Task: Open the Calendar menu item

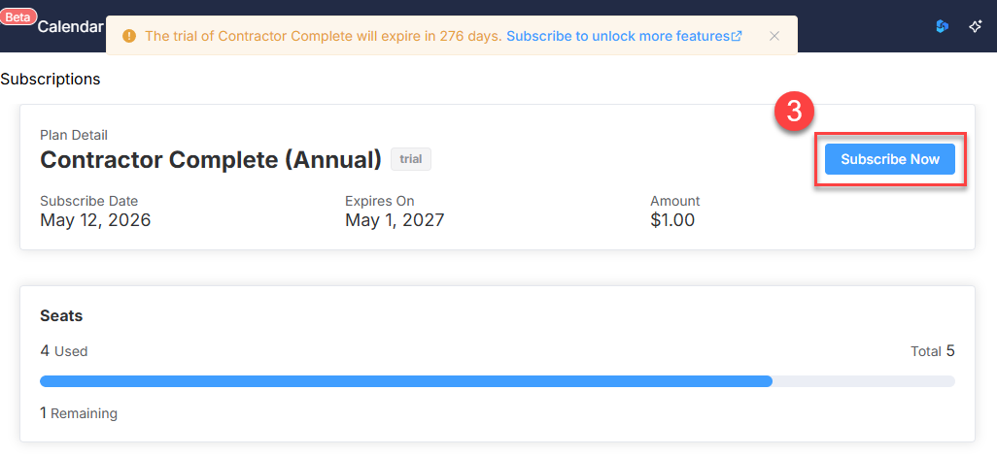Action: click(70, 26)
